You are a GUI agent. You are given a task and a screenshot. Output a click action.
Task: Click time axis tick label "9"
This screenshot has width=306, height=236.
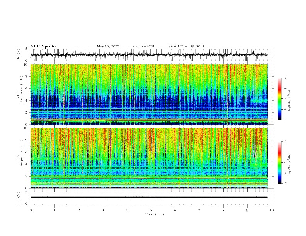(x=247, y=210)
